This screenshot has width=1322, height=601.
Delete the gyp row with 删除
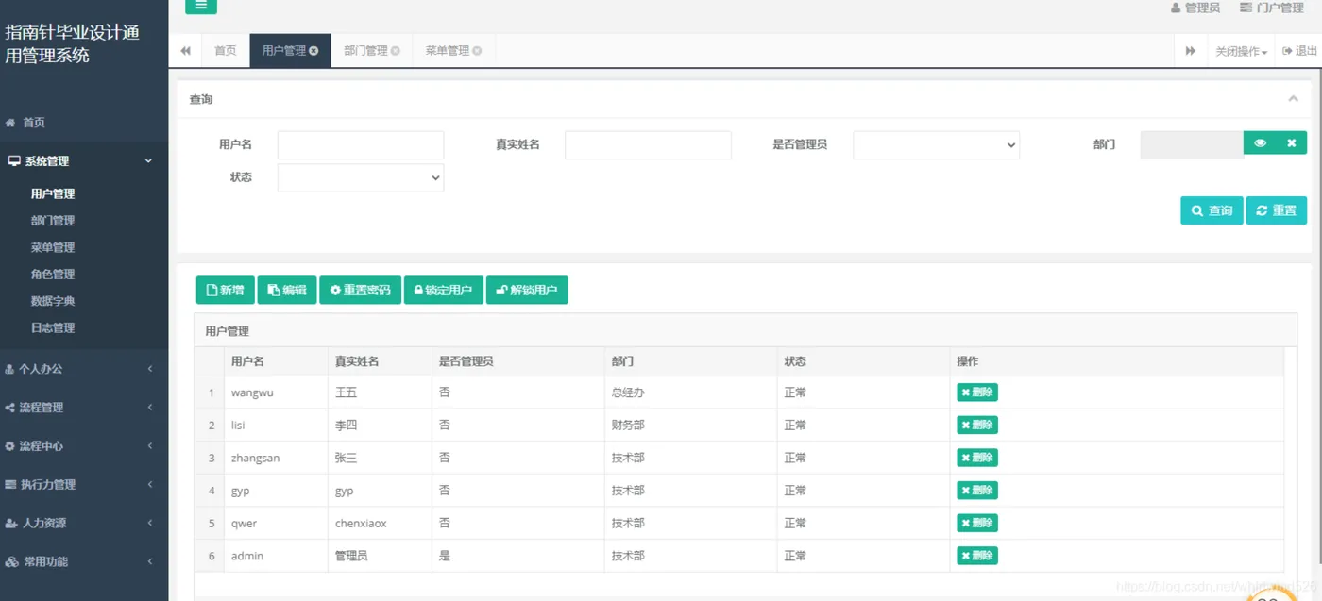click(976, 490)
